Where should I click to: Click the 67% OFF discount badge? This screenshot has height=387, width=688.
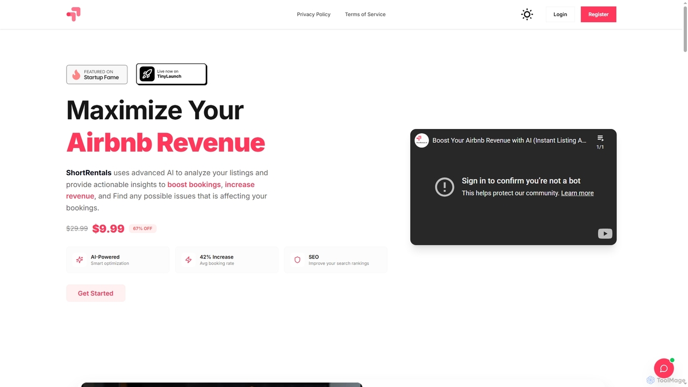pyautogui.click(x=142, y=228)
